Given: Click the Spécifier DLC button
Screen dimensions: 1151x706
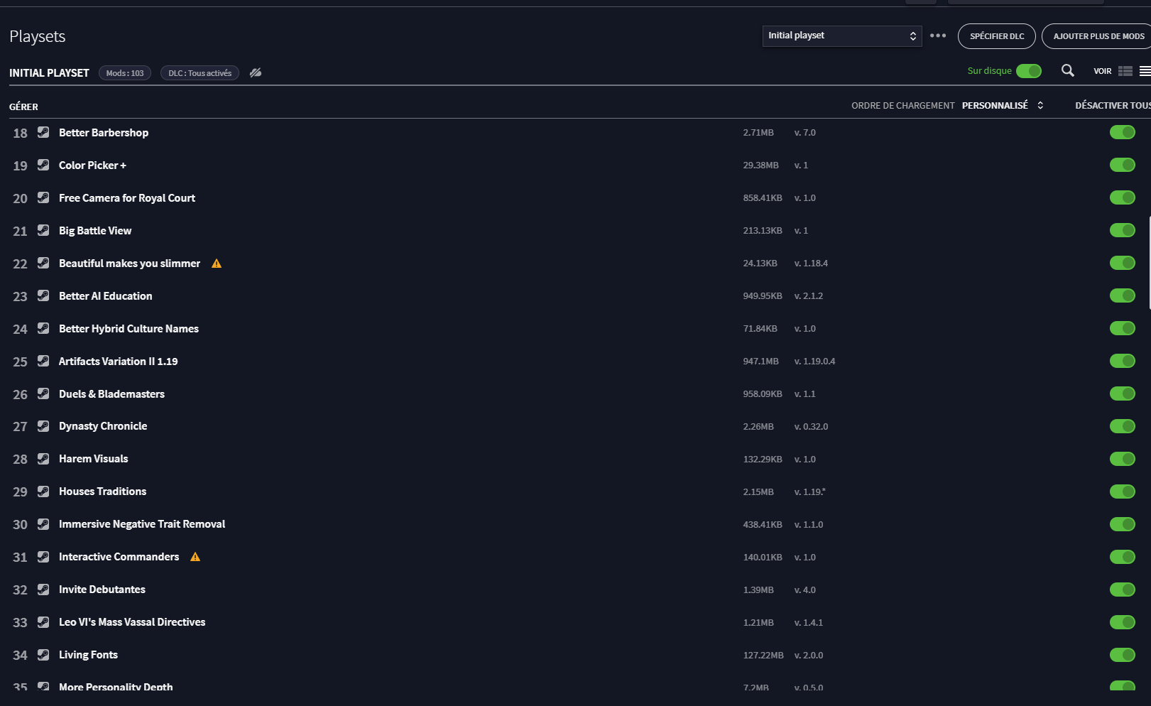Looking at the screenshot, I should click(x=997, y=36).
